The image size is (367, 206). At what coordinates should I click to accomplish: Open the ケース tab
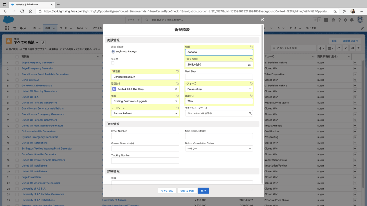pyautogui.click(x=293, y=28)
